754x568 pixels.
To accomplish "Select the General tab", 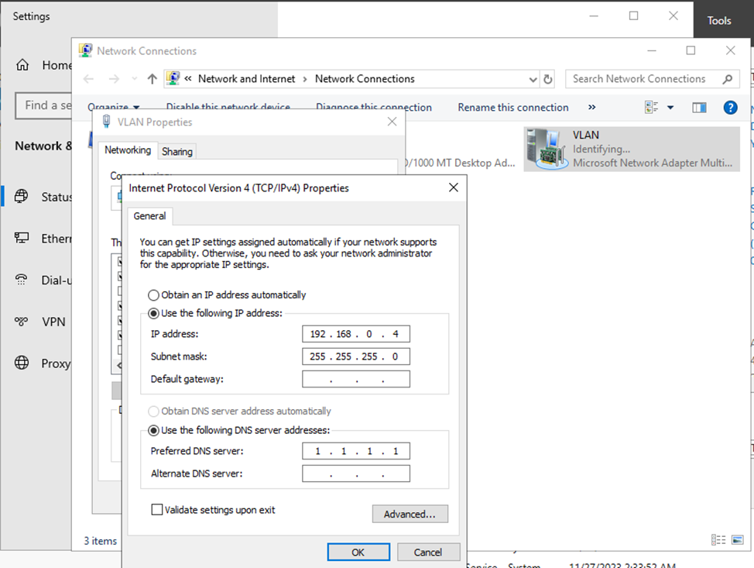I will 149,216.
